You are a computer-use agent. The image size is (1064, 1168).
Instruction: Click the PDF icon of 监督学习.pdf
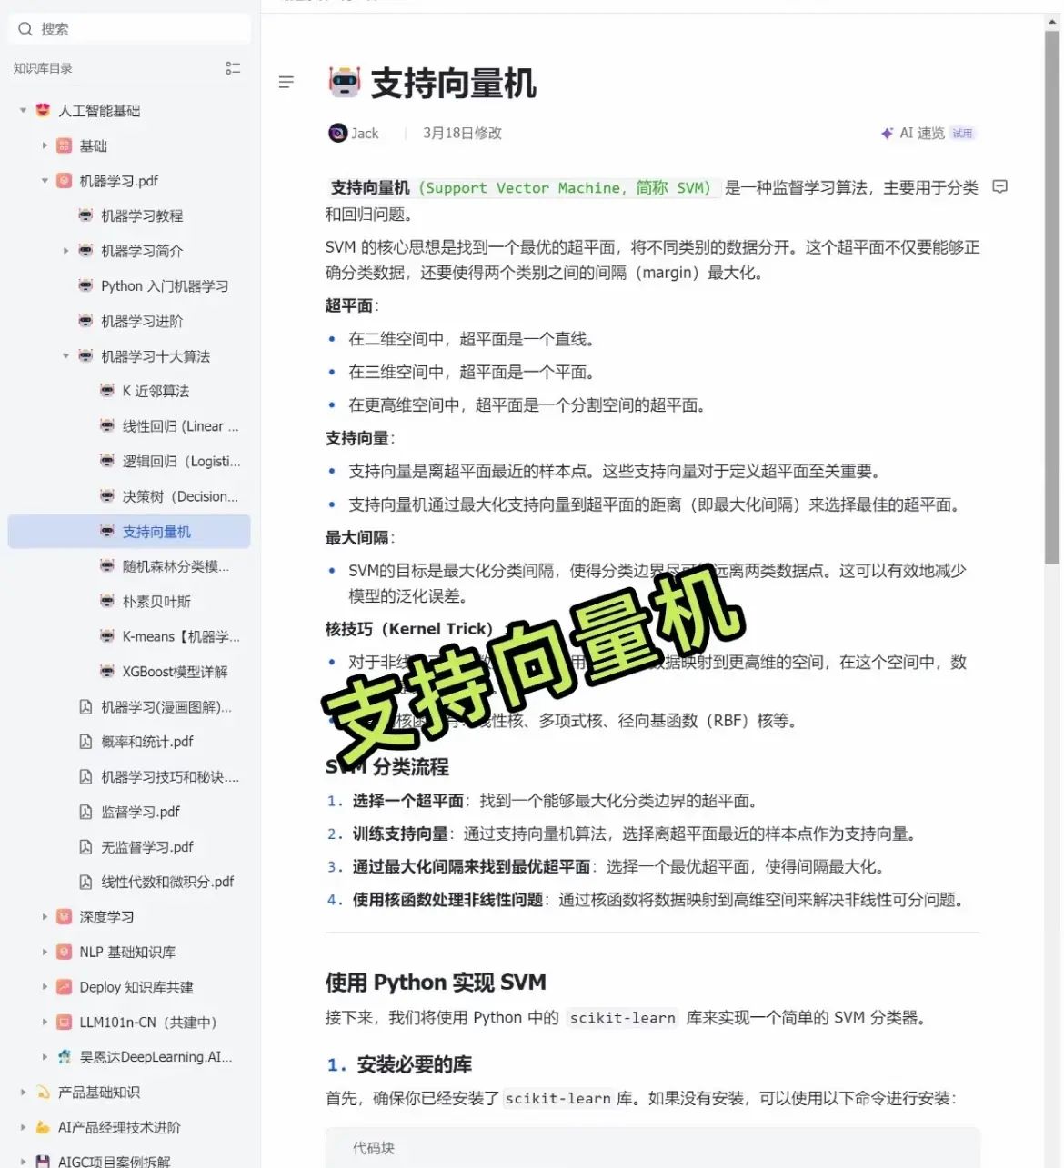(x=85, y=812)
